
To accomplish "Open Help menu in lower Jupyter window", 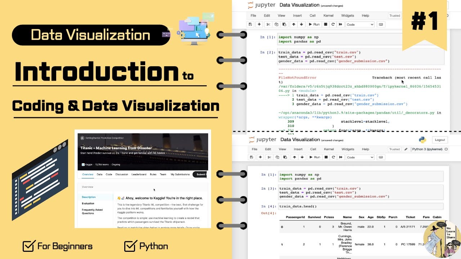I will (366, 149).
